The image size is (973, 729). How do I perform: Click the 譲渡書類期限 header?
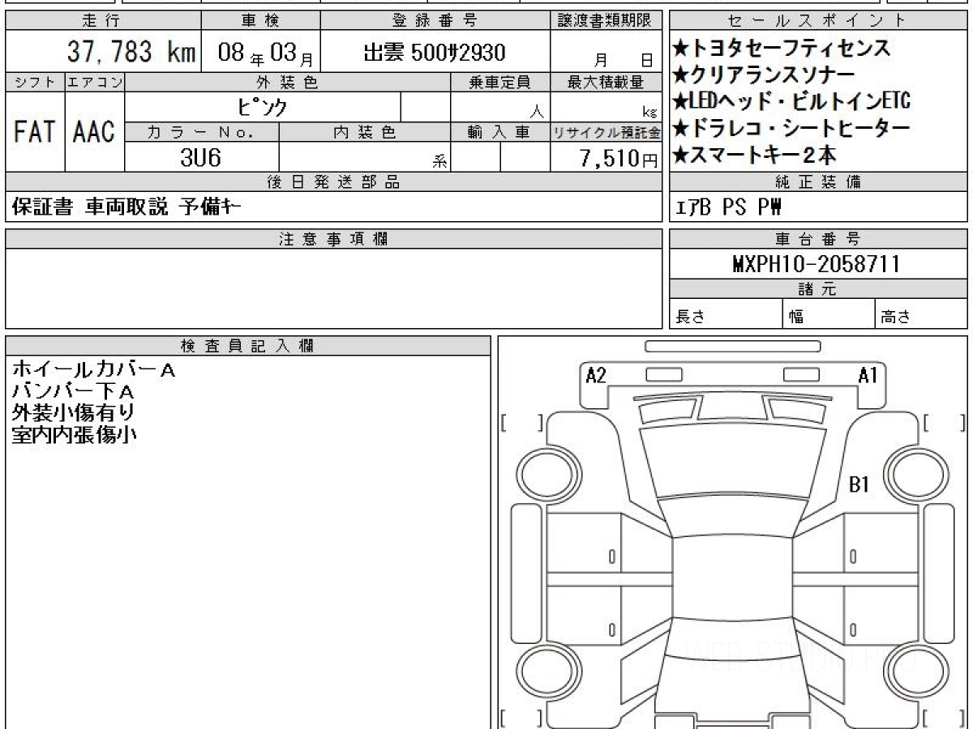point(606,21)
